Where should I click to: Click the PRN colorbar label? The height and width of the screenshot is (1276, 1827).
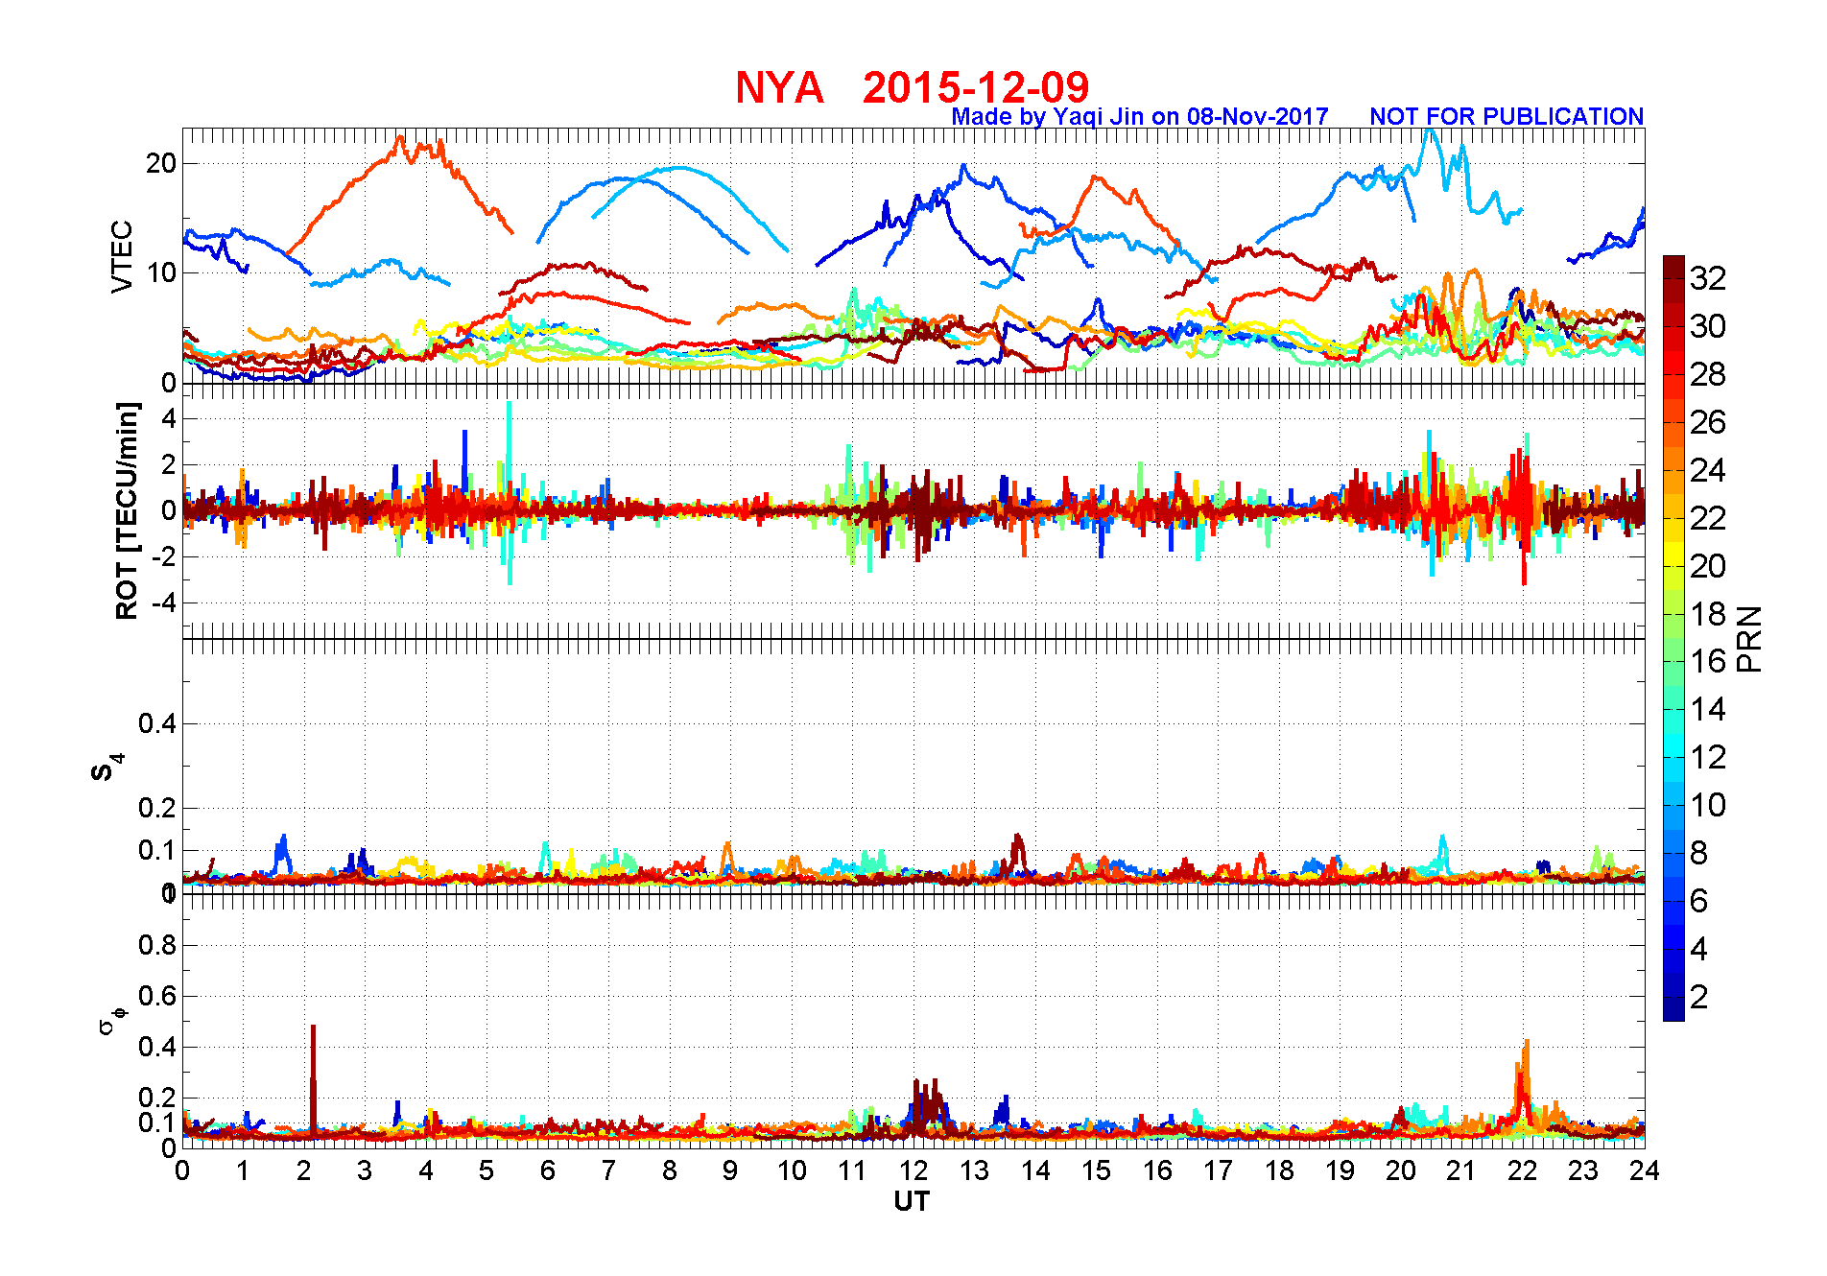coord(1749,639)
